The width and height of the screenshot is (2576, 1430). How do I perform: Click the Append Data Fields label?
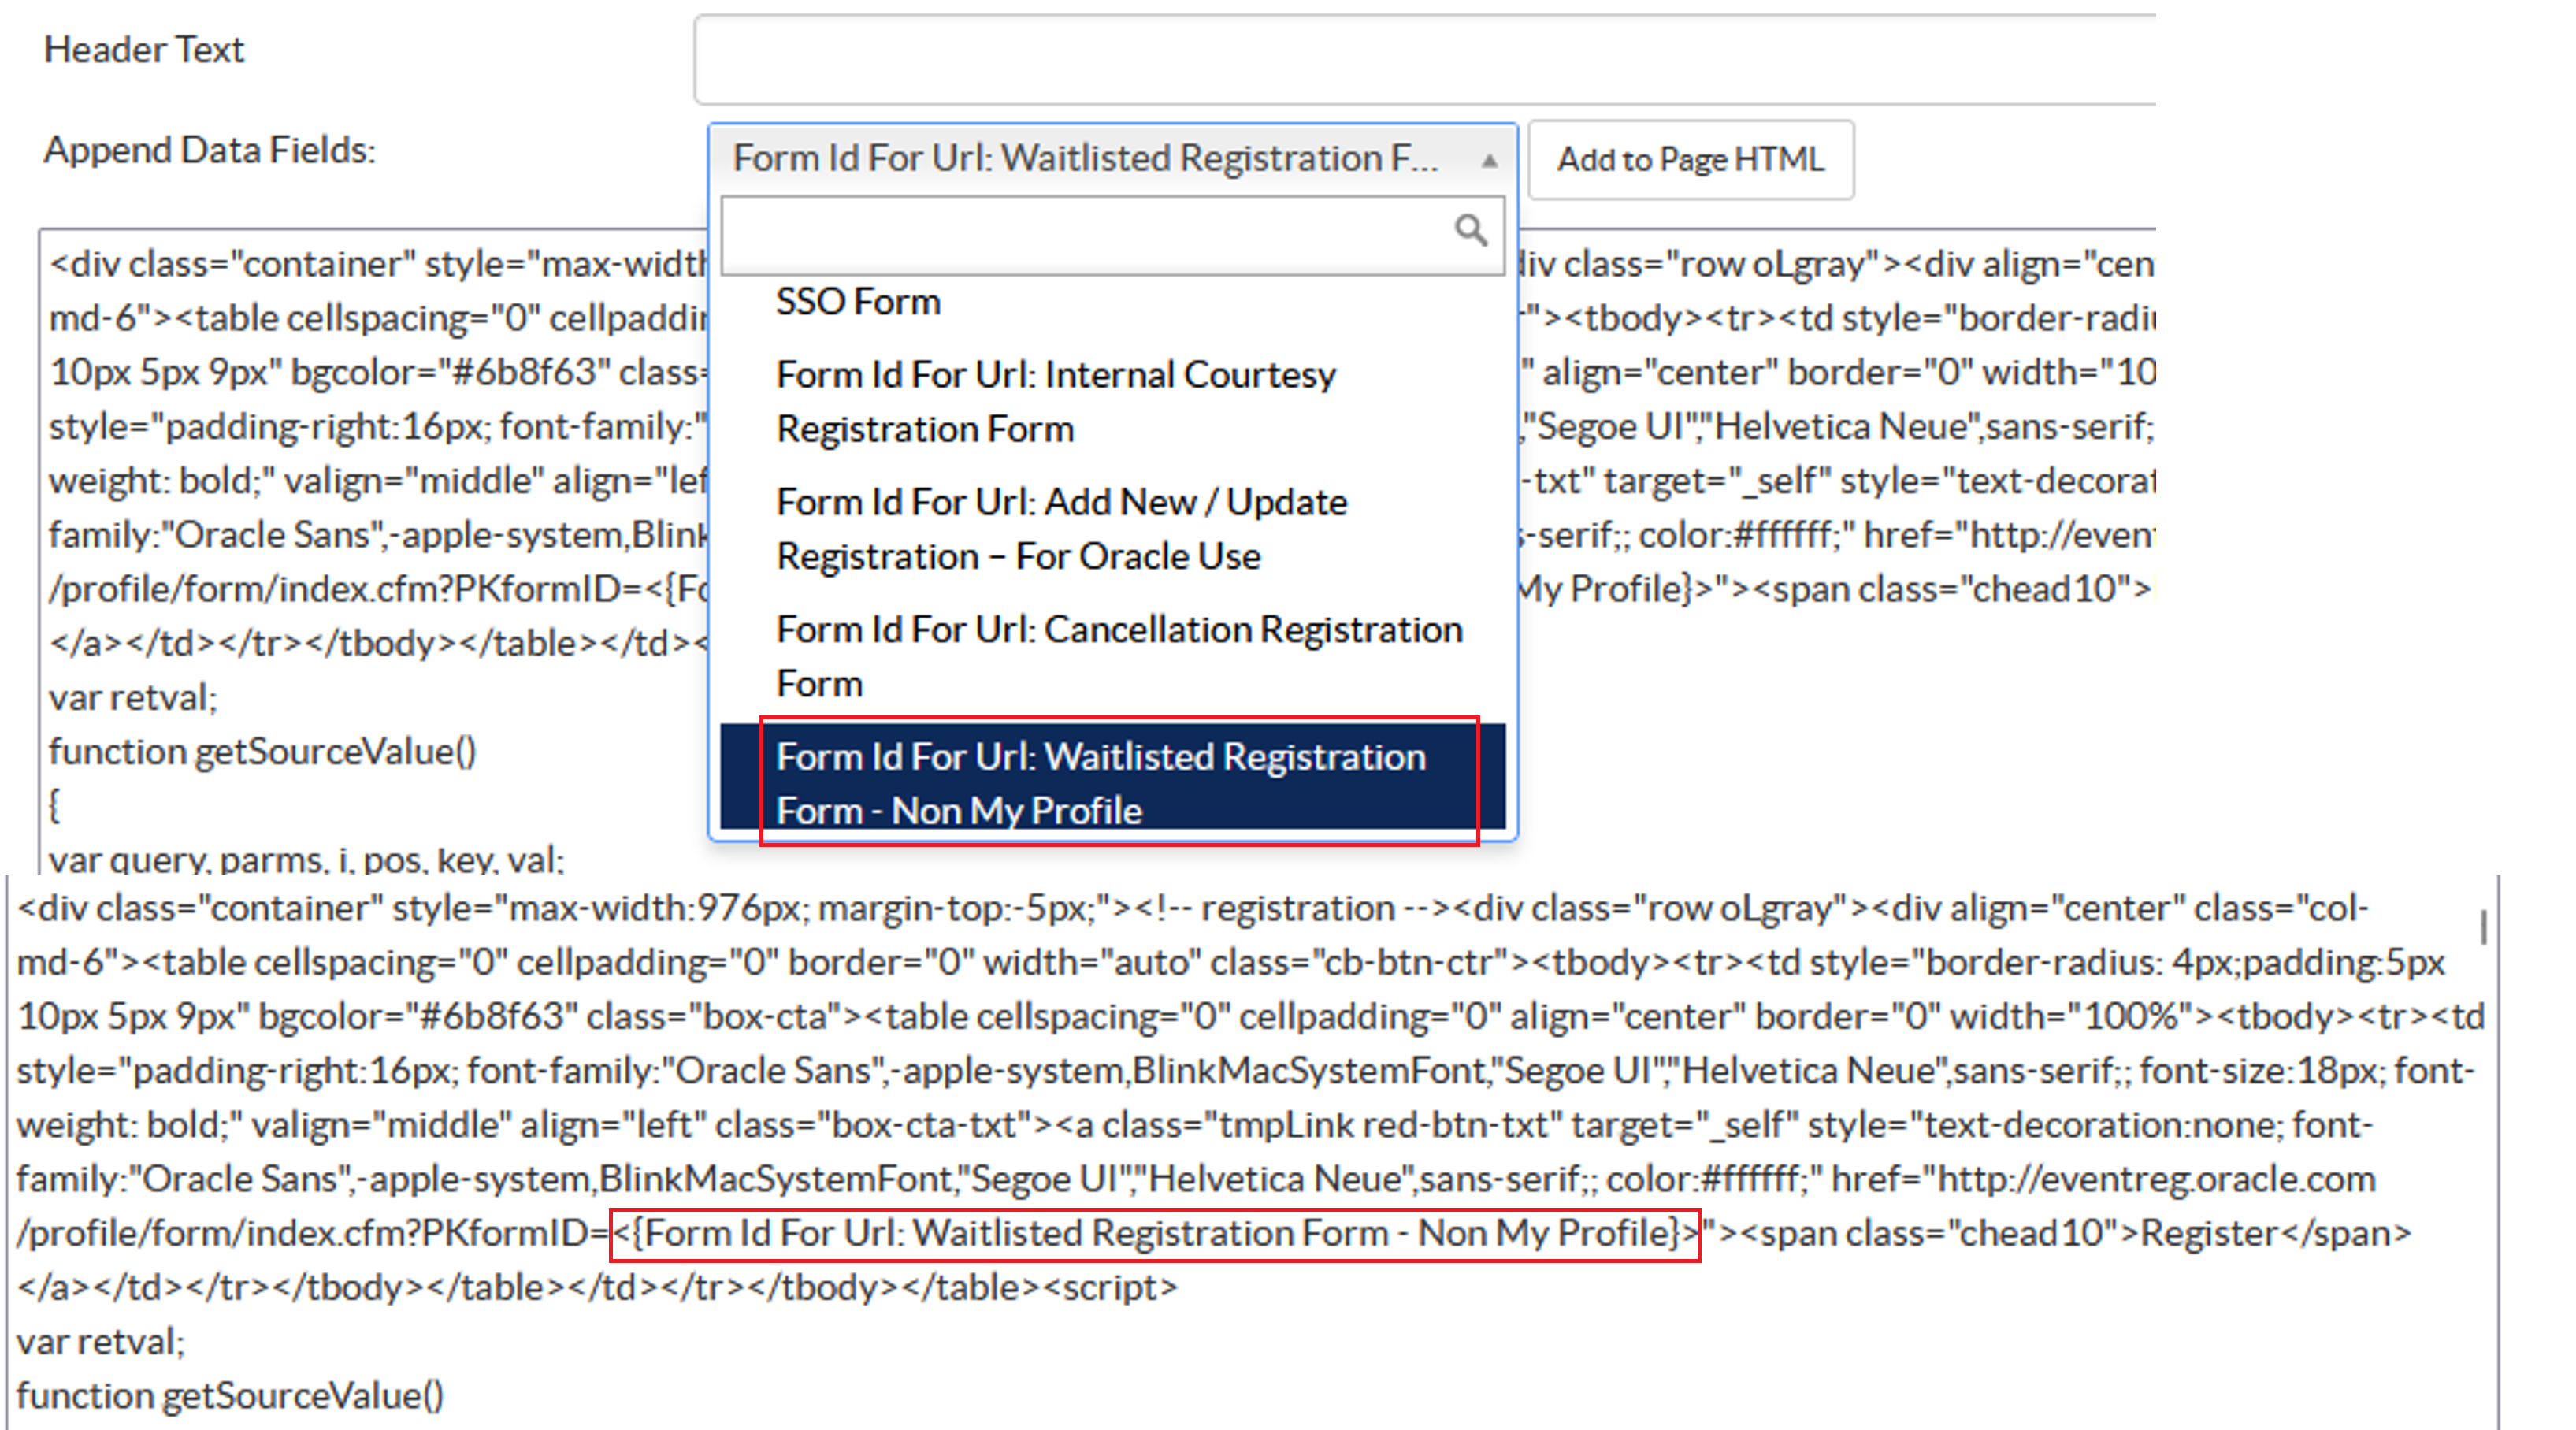[x=209, y=150]
